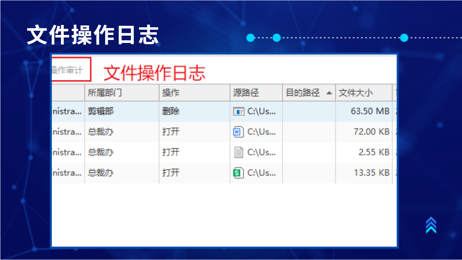Screen dimensions: 462x260
Task: Click the blue Word document icon
Action: (x=239, y=132)
